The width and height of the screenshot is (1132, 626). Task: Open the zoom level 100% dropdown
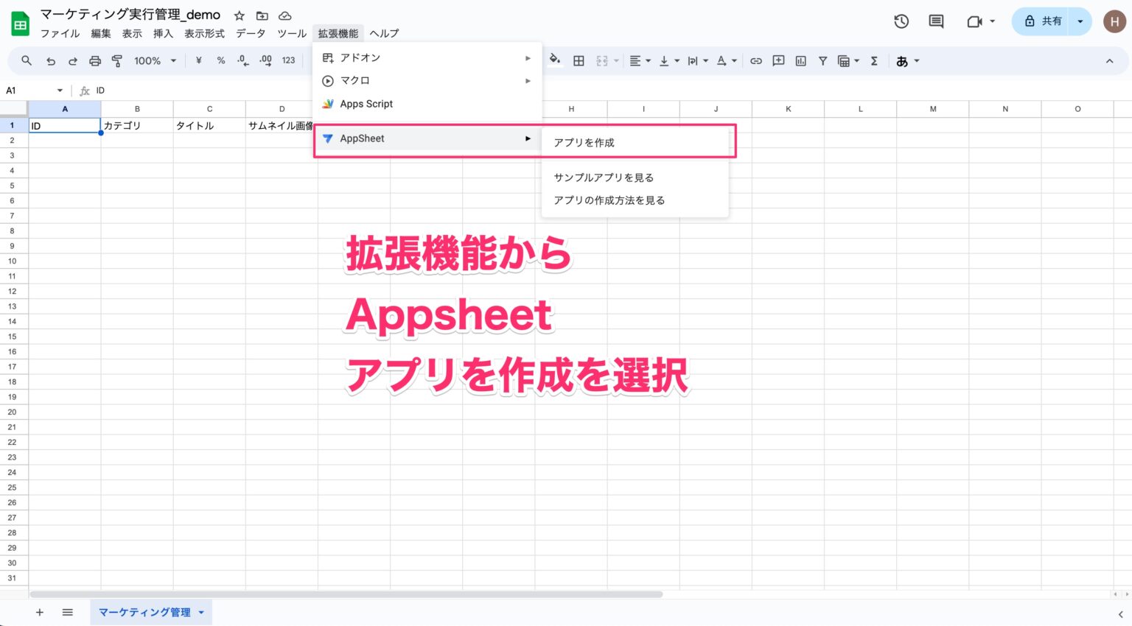click(154, 60)
